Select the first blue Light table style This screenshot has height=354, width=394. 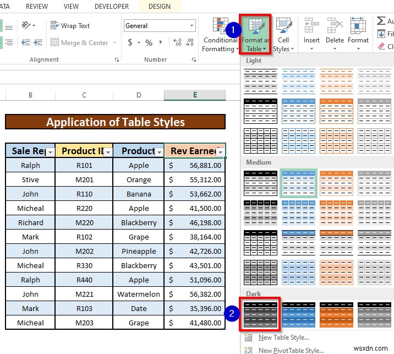pyautogui.click(x=298, y=81)
